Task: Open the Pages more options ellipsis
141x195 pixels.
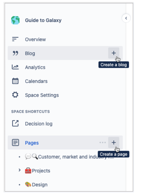Action: pos(103,143)
